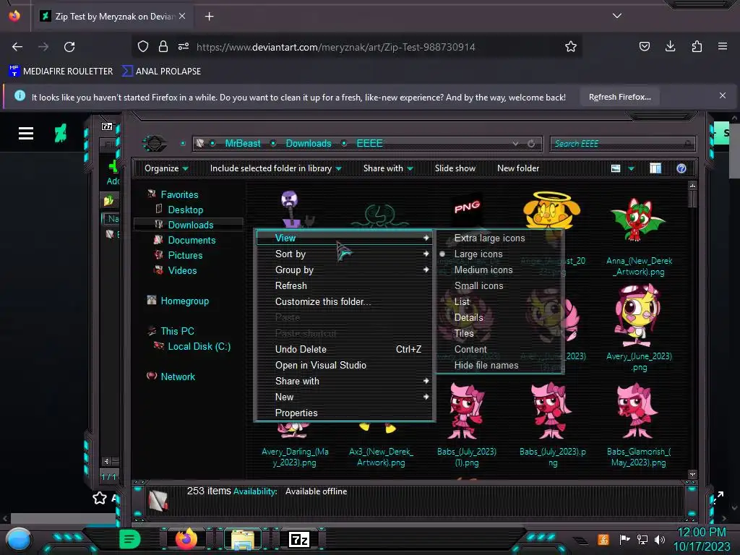Click Downloads in the address breadcrumb
This screenshot has width=740, height=555.
(x=309, y=144)
